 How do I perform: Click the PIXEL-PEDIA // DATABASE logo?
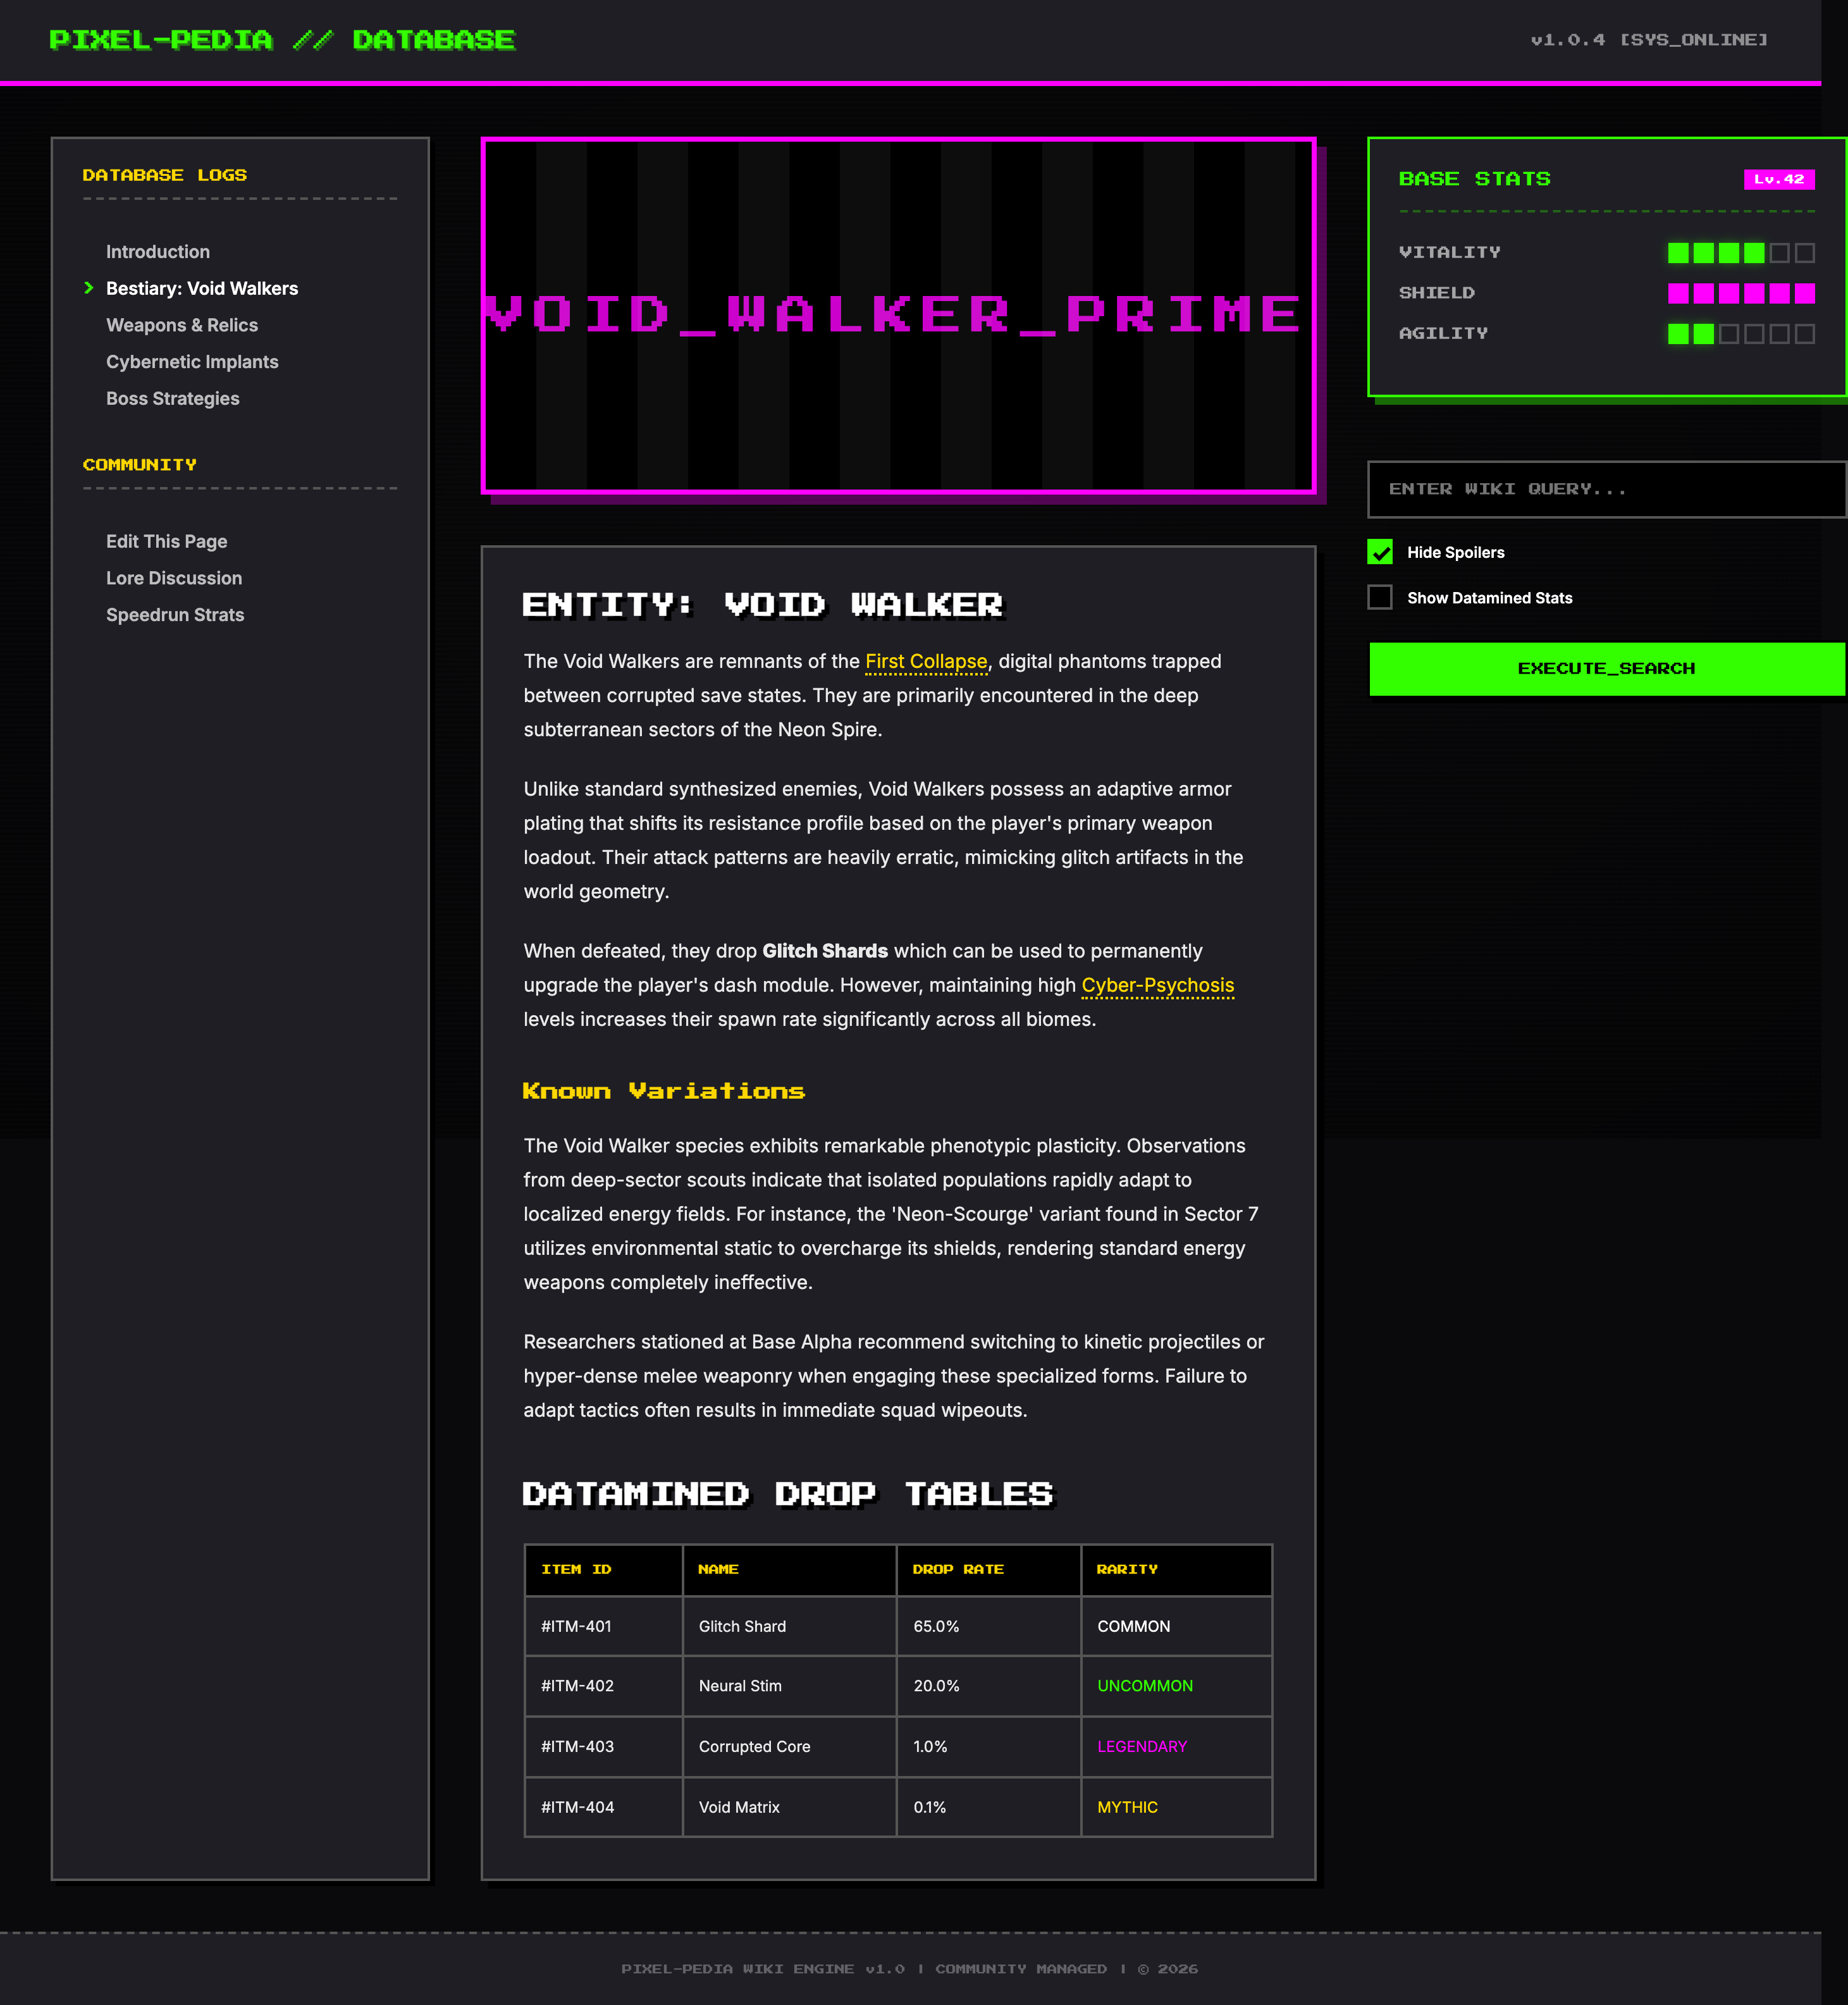pyautogui.click(x=282, y=40)
